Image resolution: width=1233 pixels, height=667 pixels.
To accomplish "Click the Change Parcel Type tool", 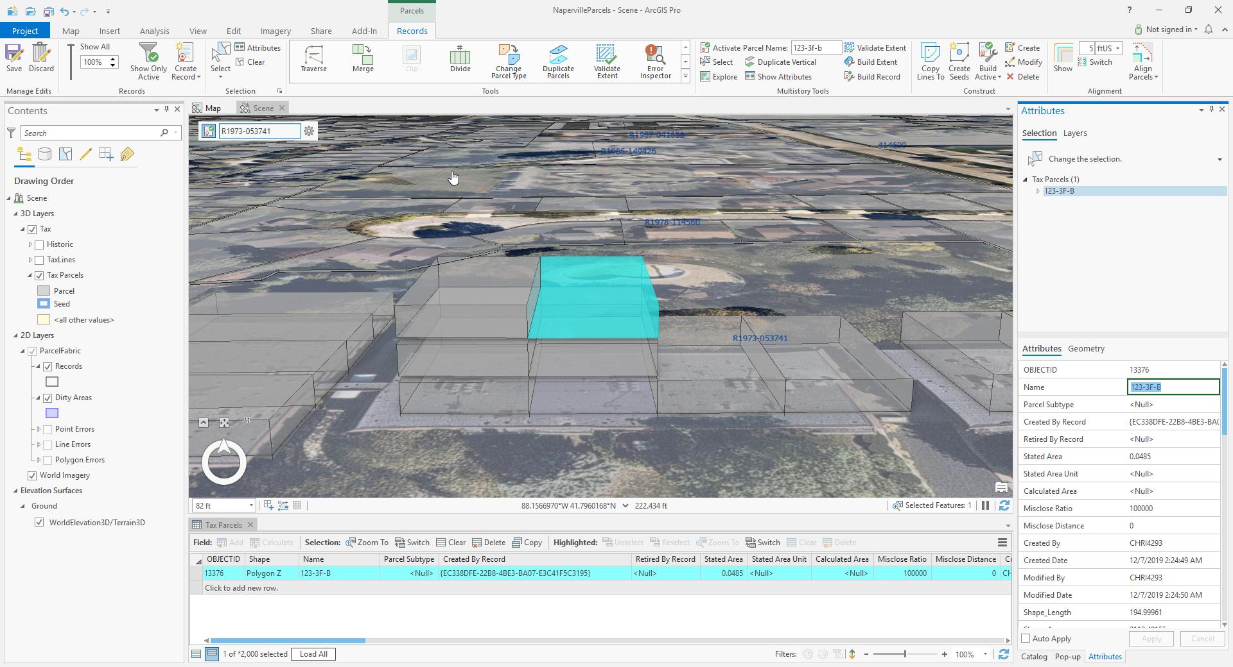I will 508,60.
